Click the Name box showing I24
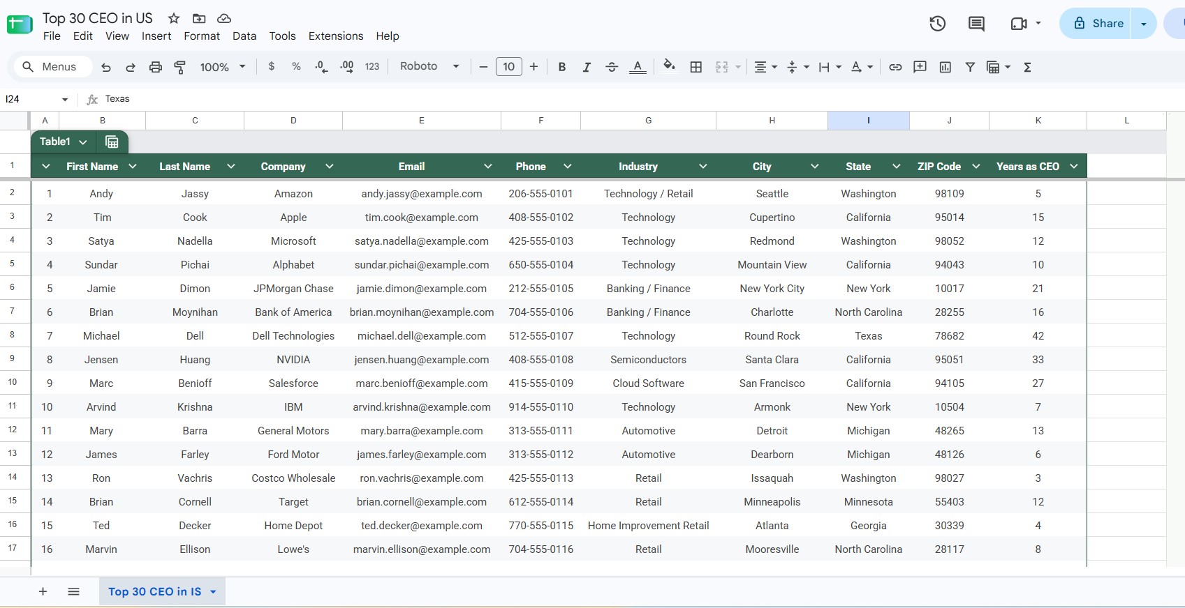This screenshot has width=1185, height=608. (36, 99)
